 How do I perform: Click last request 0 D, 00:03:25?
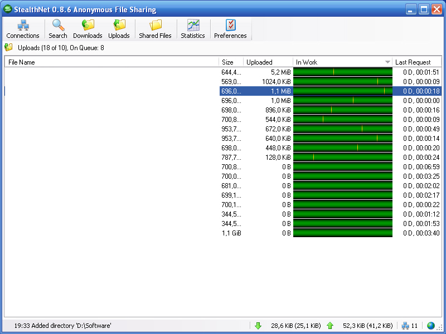421,176
